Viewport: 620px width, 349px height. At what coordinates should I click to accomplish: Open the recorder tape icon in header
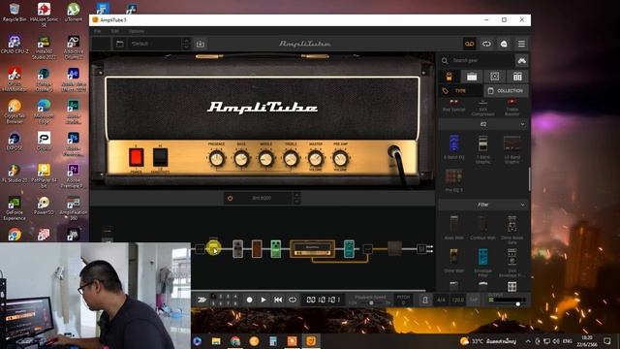[469, 44]
